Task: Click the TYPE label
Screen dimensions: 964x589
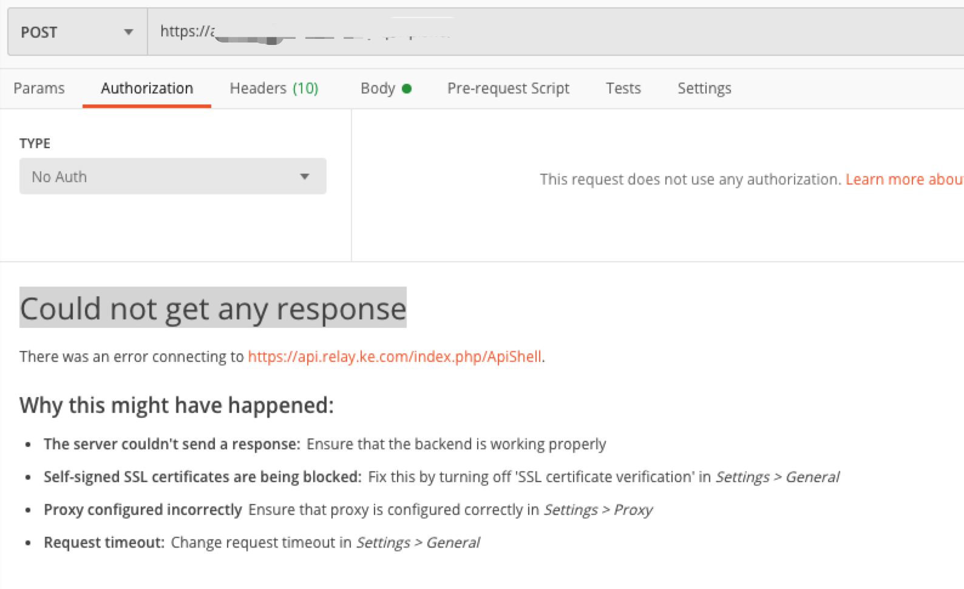Action: click(35, 143)
